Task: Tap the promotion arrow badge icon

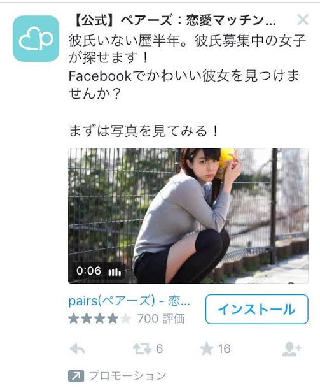Action: click(76, 376)
